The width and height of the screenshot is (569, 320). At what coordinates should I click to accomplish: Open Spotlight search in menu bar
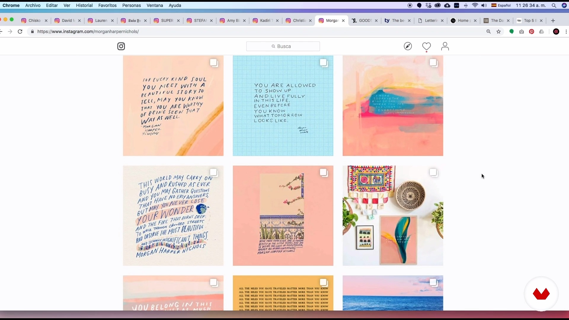coord(554,5)
